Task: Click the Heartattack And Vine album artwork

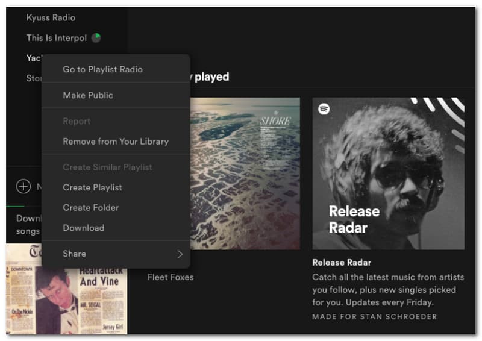Action: [x=66, y=289]
